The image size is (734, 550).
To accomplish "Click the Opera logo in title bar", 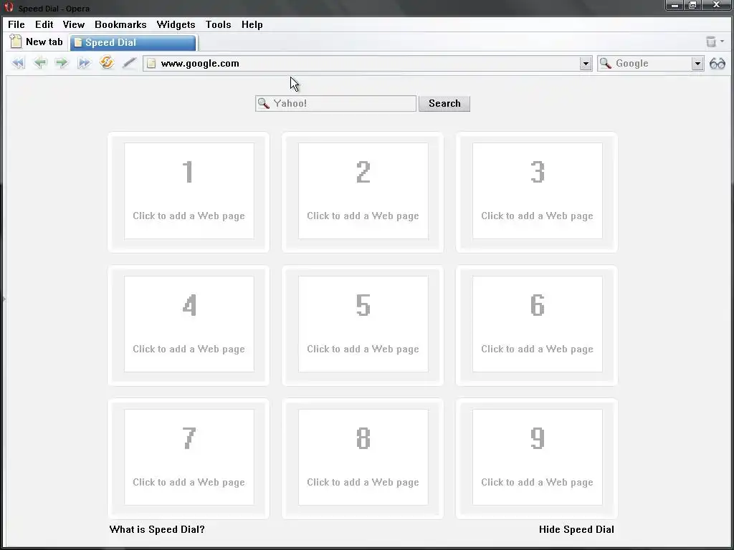I will 9,7.
